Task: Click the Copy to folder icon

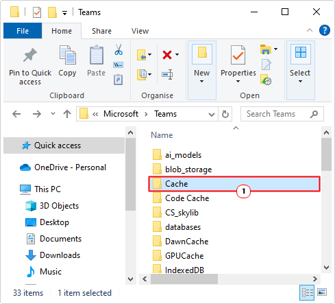Action: pyautogui.click(x=141, y=75)
